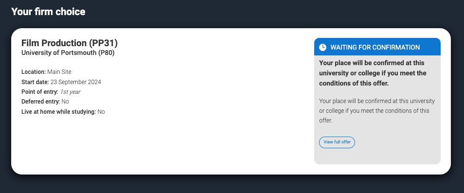Click the Film Production (PP31) course title
This screenshot has width=464, height=193.
coord(70,43)
